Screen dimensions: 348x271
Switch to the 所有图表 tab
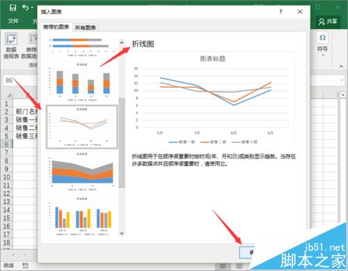pos(85,28)
